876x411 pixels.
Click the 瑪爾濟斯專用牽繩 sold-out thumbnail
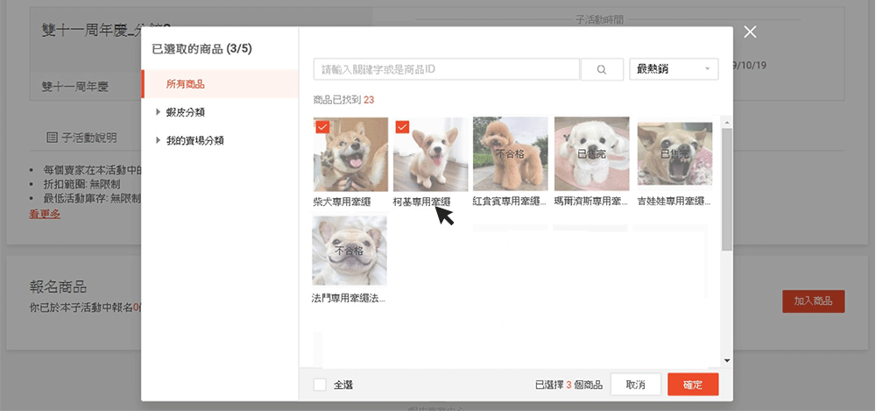click(x=591, y=154)
